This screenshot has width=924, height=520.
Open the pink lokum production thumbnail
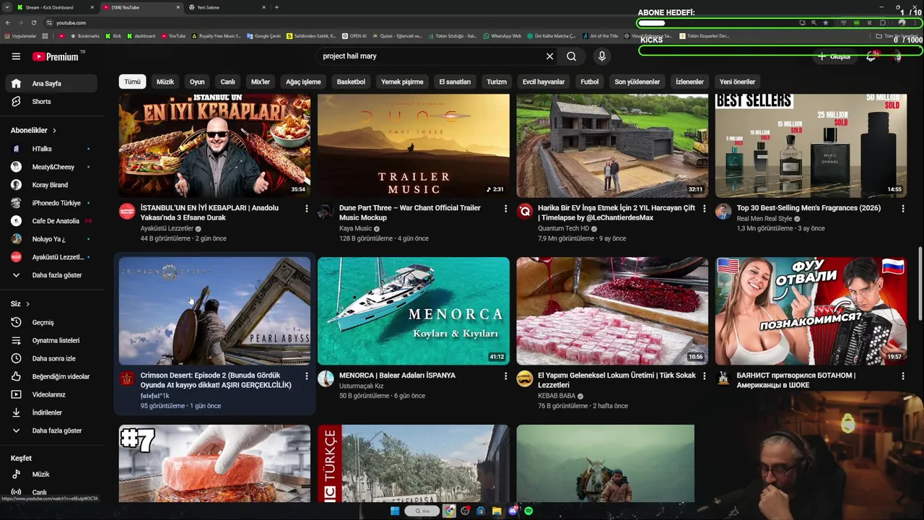point(612,311)
